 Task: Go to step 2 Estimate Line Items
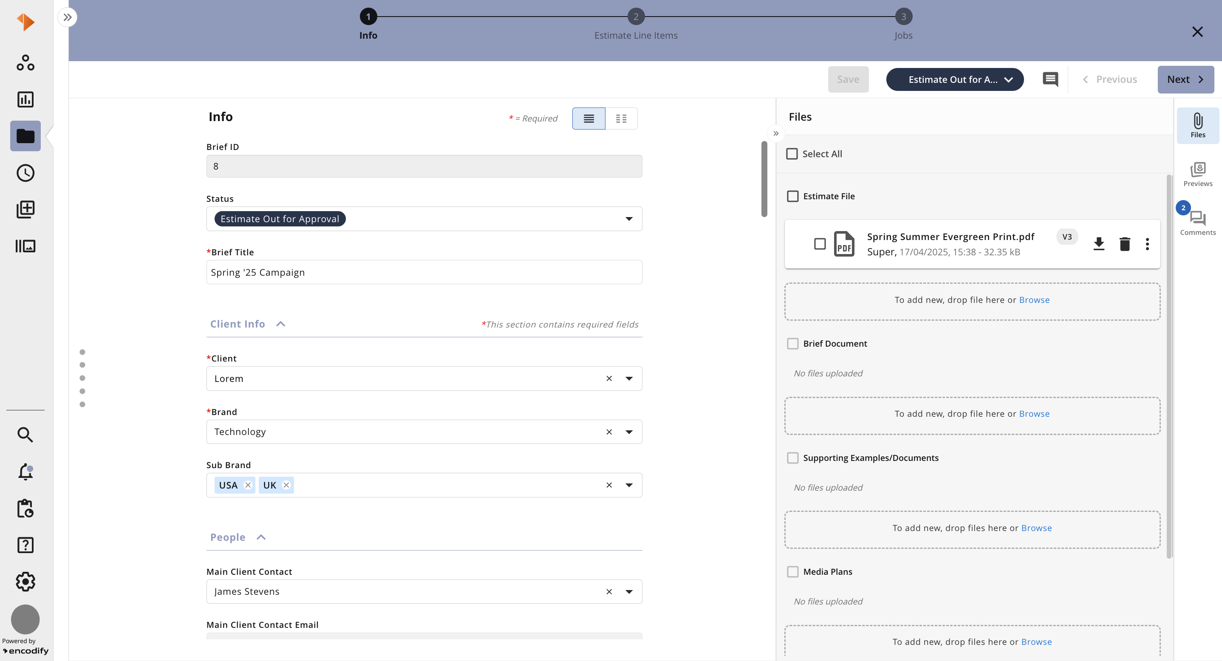coord(636,17)
